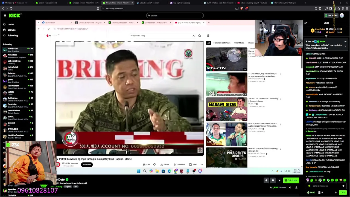Open MARAWI SIEGE video thumbnail

[226, 109]
